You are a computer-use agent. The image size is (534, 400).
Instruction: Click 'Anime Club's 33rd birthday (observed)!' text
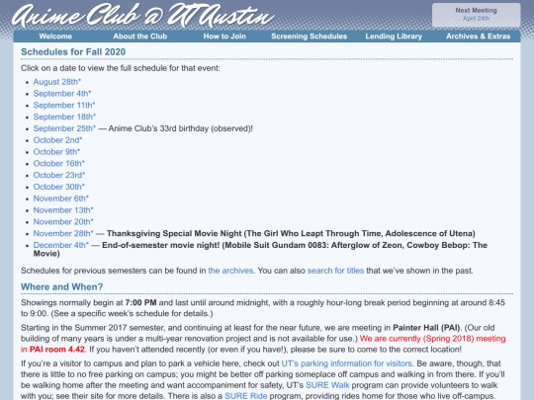tap(181, 128)
